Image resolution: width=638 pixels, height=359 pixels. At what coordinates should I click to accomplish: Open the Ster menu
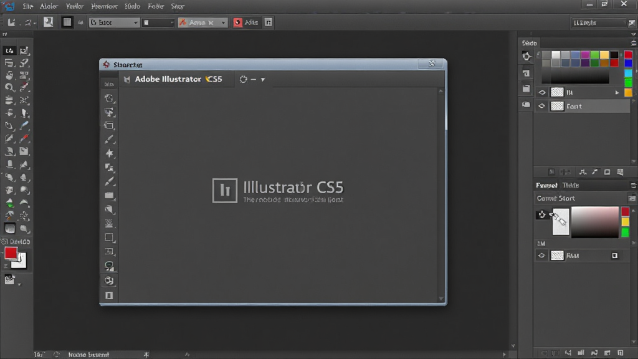click(178, 6)
